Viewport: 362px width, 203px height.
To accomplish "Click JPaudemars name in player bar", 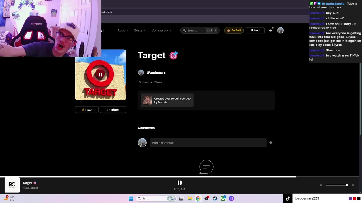I will [31, 188].
